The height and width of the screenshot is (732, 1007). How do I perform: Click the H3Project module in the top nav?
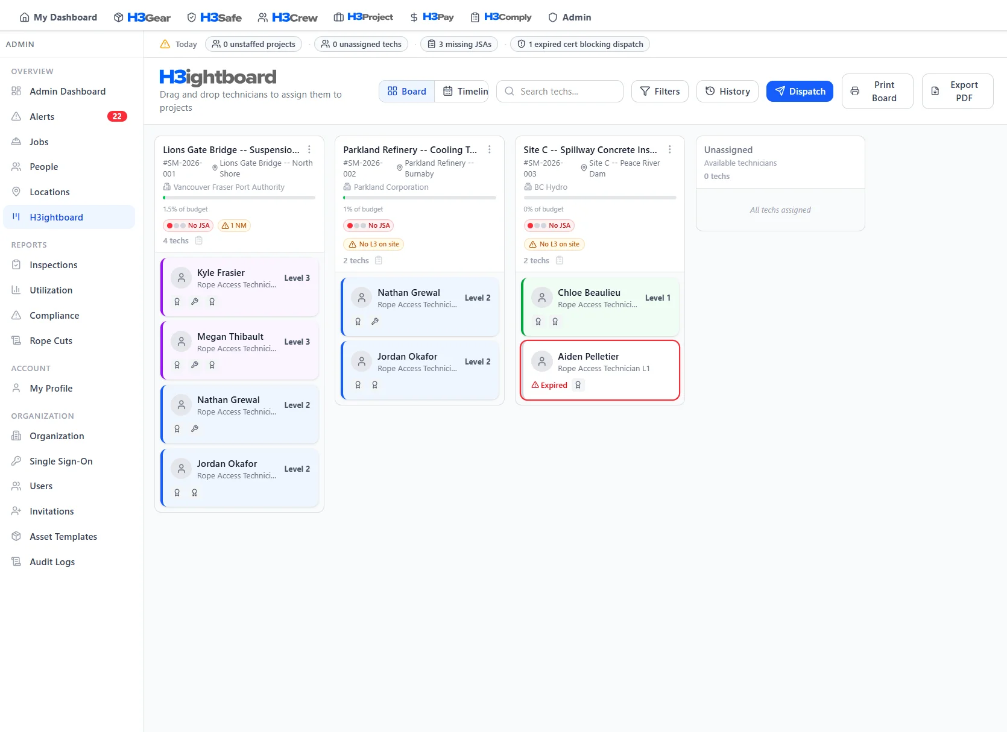point(364,17)
